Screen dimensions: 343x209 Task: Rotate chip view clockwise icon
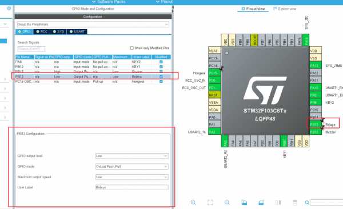tap(244, 203)
